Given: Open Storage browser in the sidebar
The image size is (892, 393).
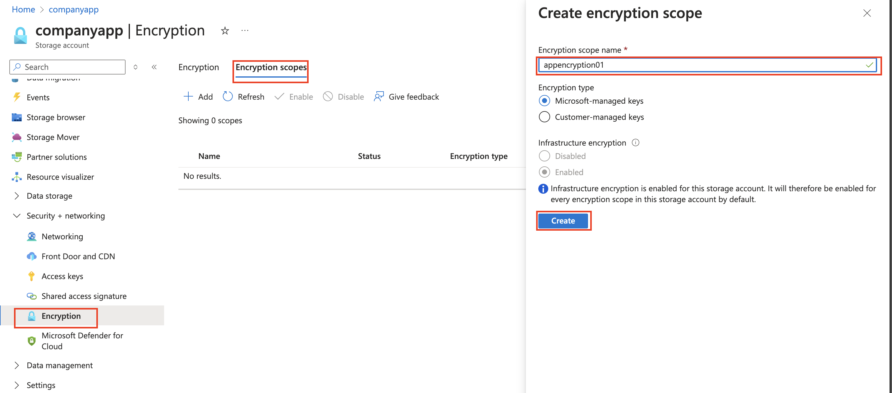Looking at the screenshot, I should pyautogui.click(x=56, y=117).
